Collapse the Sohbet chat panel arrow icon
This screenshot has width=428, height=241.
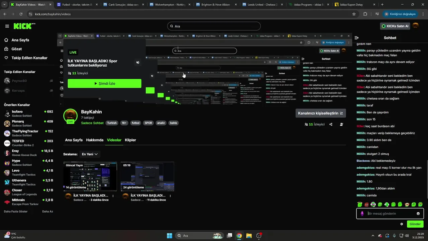(x=356, y=38)
